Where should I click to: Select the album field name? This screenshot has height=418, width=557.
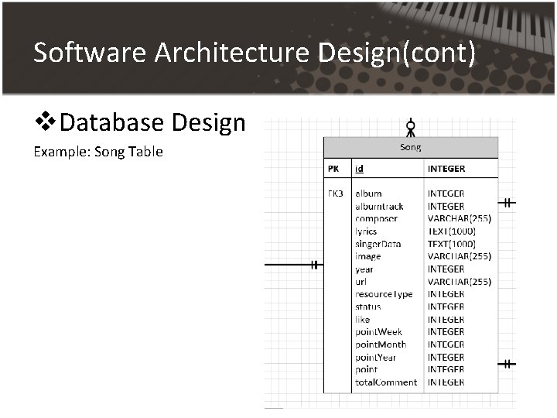[368, 194]
